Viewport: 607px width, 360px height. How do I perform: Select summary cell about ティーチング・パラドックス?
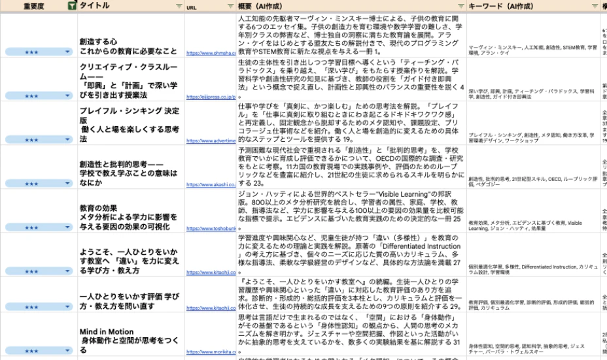(x=351, y=79)
